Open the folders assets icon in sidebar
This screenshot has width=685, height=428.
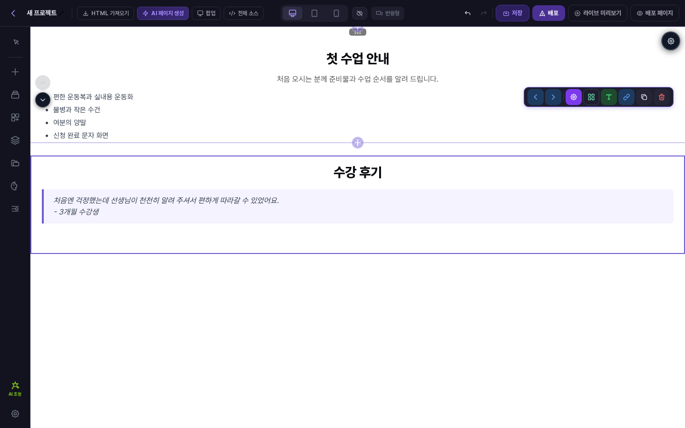pyautogui.click(x=15, y=163)
